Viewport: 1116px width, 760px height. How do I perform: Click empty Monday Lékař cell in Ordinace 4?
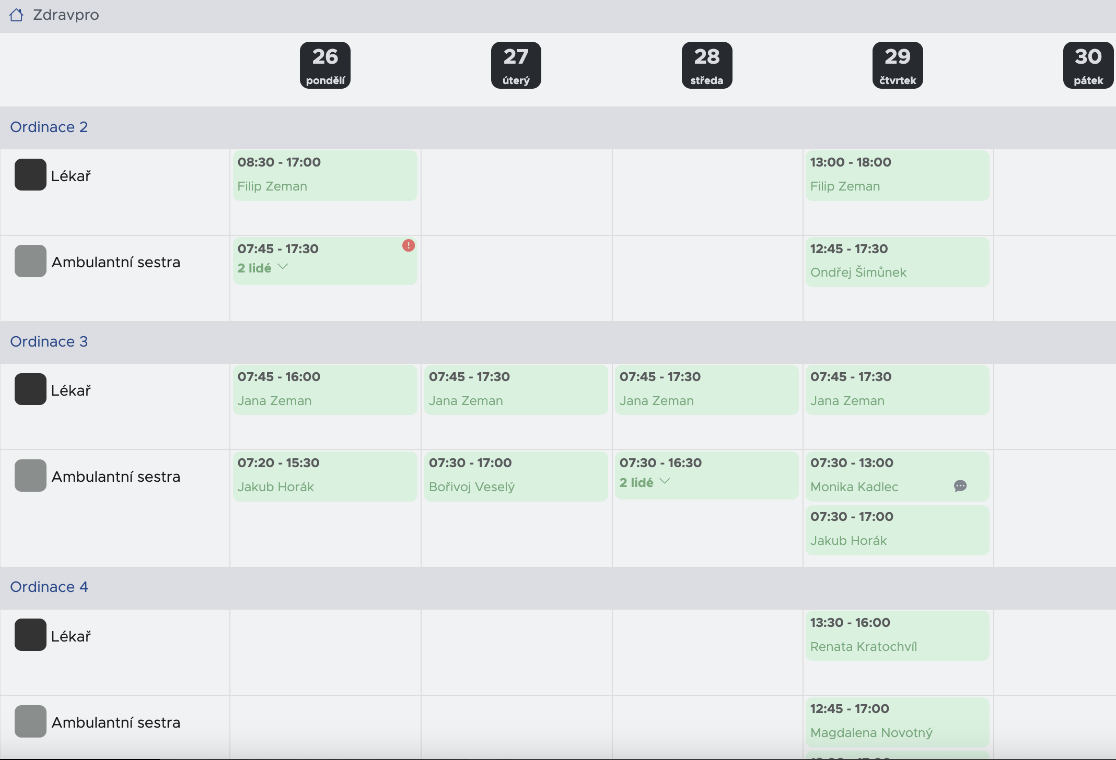tap(326, 652)
